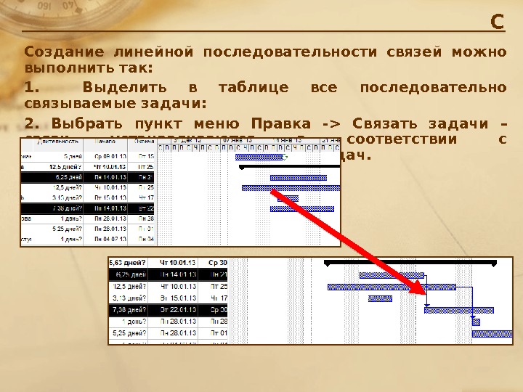The image size is (523, 392).
Task: Click Gantt bar of the '5 дней' task
Action: tap(259, 157)
